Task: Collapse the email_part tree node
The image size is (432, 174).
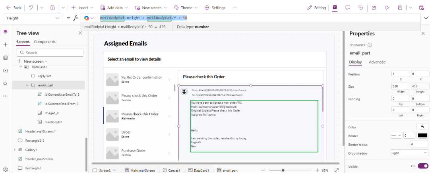Action: [x=27, y=85]
